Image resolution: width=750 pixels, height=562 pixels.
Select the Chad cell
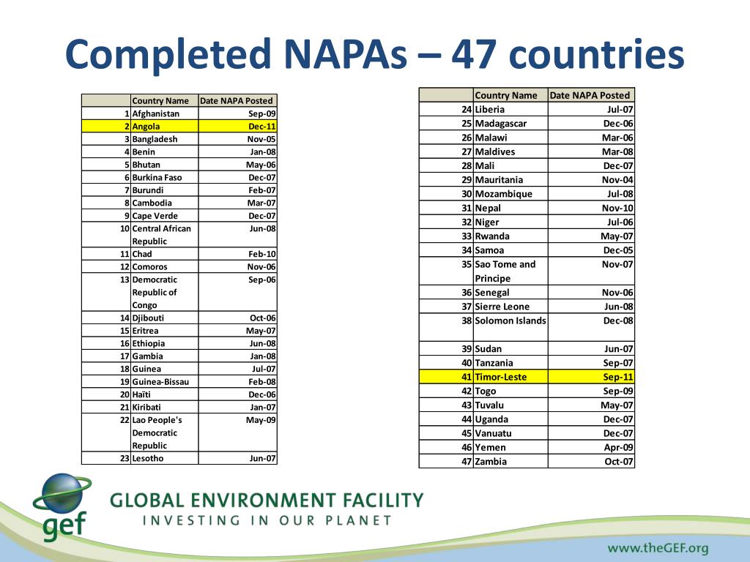pos(164,254)
